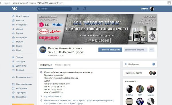Reload the page with the browser refresh icon

(x=1, y=3)
